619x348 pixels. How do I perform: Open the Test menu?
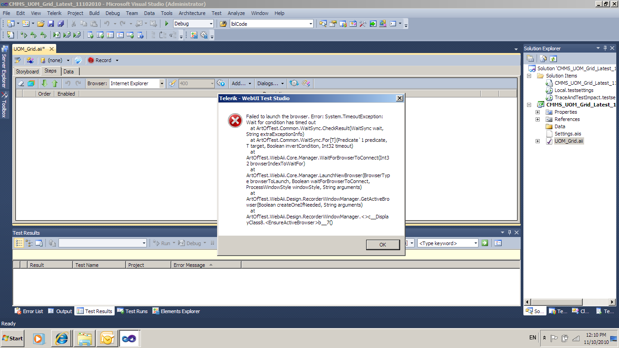tap(217, 13)
